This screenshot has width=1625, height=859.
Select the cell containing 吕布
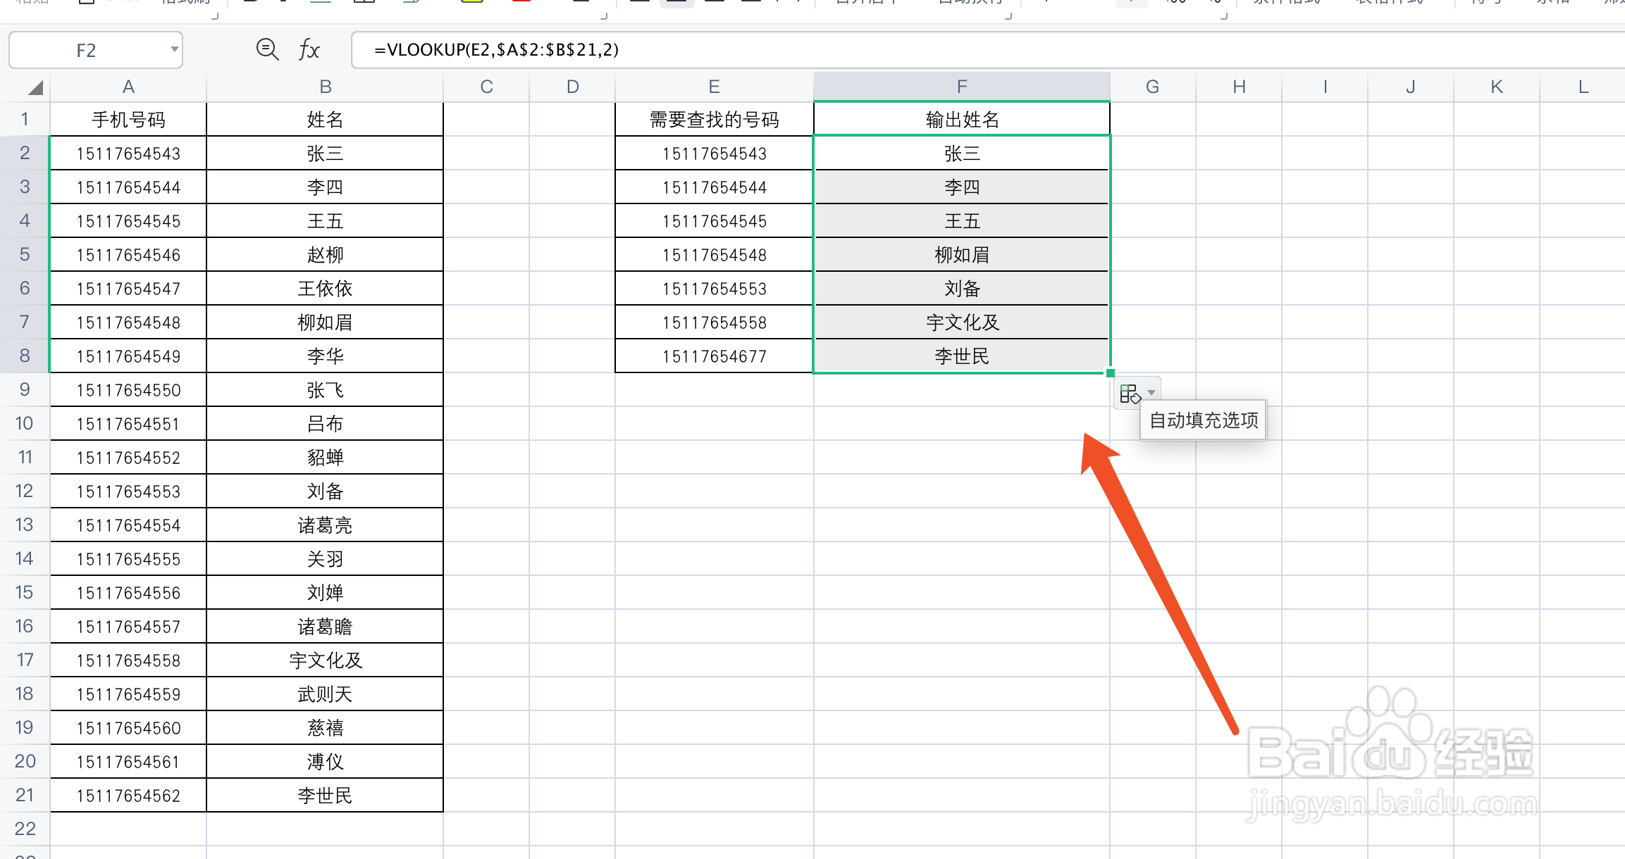(x=325, y=424)
